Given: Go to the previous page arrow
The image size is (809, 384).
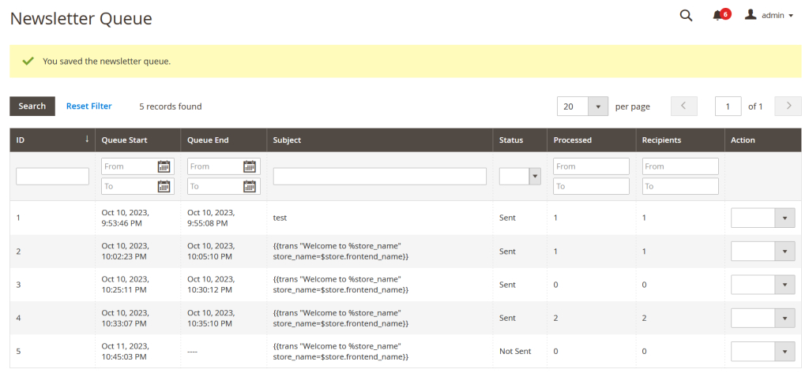Looking at the screenshot, I should [683, 106].
